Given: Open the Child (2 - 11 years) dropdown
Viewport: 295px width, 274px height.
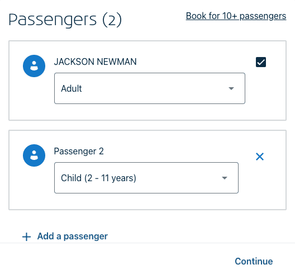Looking at the screenshot, I should tap(146, 178).
